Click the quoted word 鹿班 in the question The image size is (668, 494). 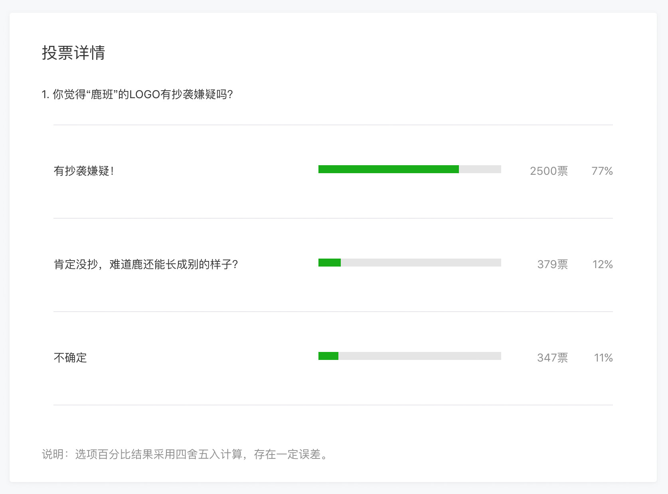point(103,95)
